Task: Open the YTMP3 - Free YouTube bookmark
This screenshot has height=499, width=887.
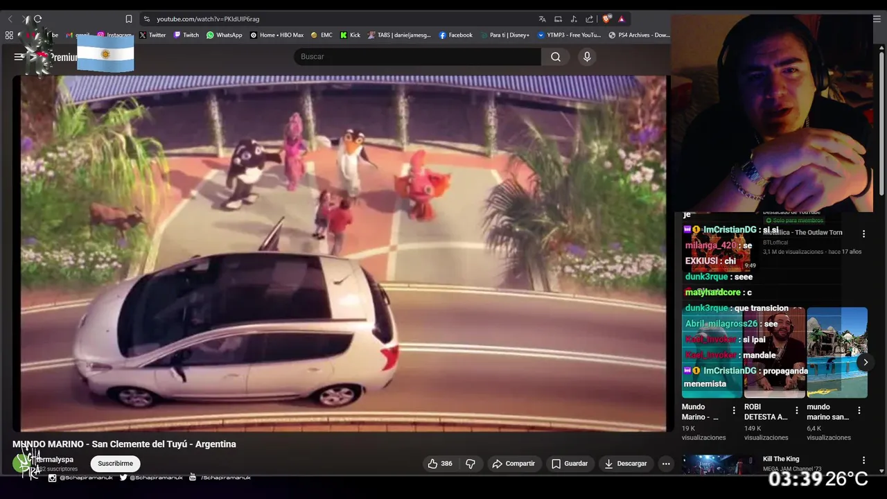Action: pyautogui.click(x=569, y=35)
